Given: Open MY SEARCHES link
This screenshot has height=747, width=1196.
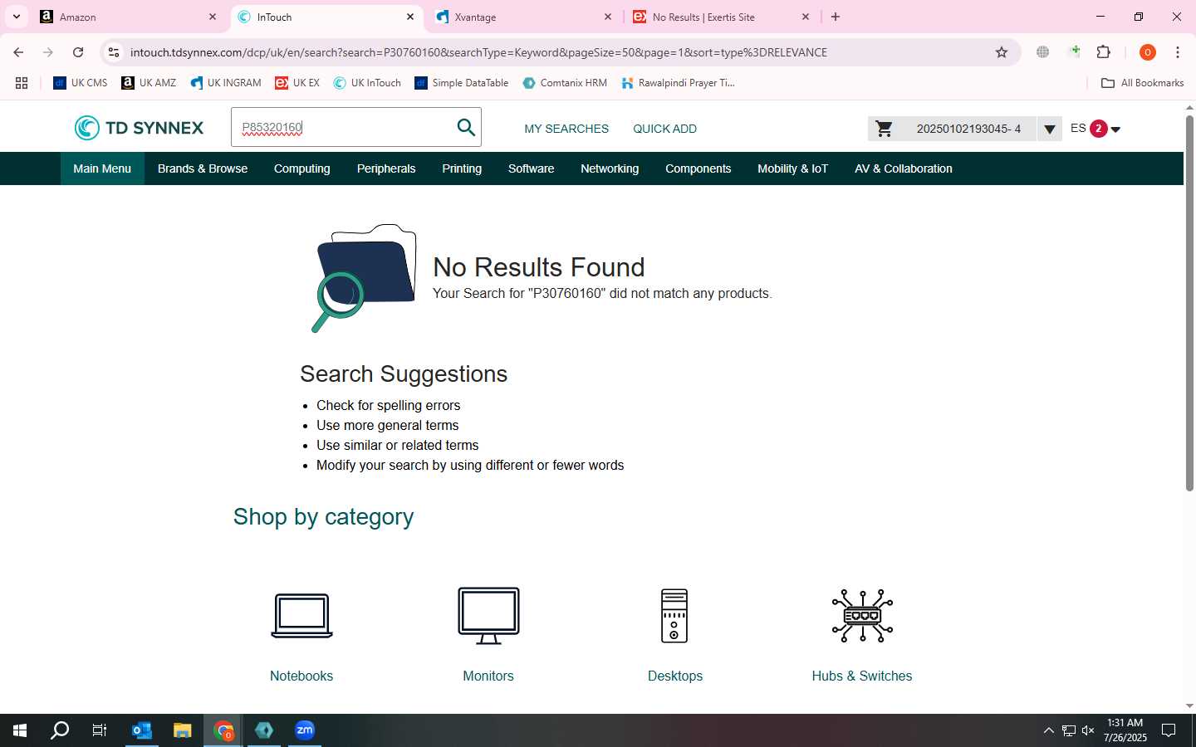Looking at the screenshot, I should click(566, 129).
